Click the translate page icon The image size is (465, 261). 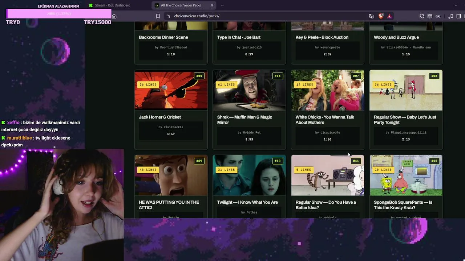tap(371, 16)
